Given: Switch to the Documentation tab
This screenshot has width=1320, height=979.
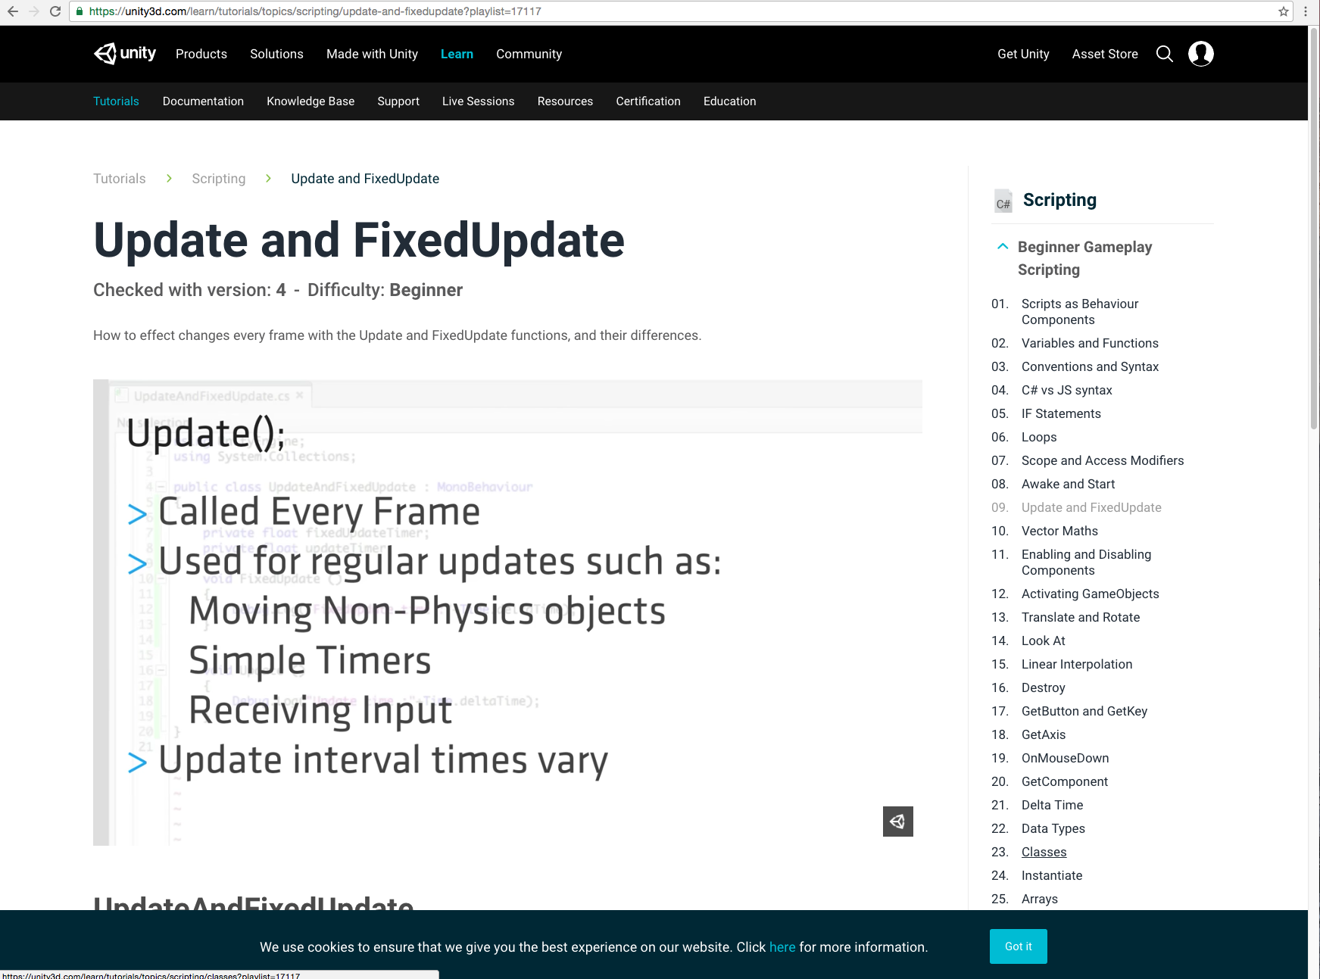Looking at the screenshot, I should tap(203, 101).
